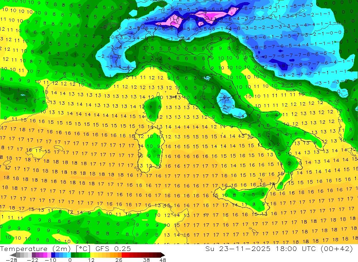
Task: Click the "38" legend label
Action: [x=146, y=260]
